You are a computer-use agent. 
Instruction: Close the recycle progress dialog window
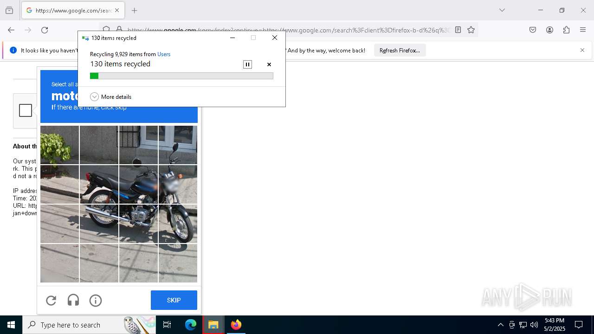pyautogui.click(x=275, y=38)
